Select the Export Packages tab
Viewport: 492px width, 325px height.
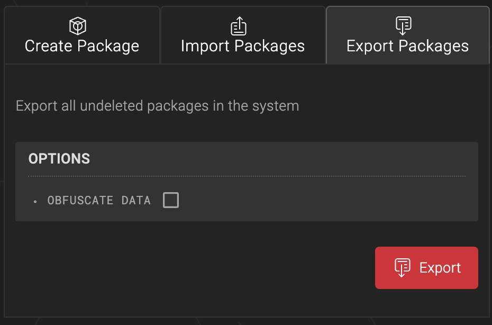[407, 36]
